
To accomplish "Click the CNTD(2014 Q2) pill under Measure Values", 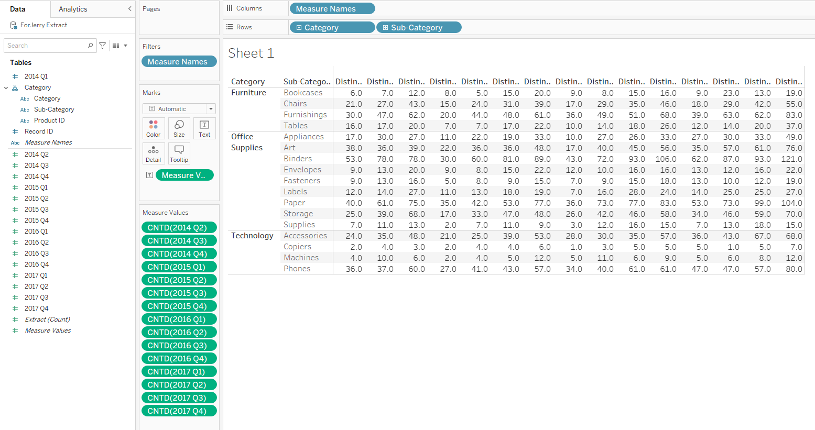I will [179, 227].
